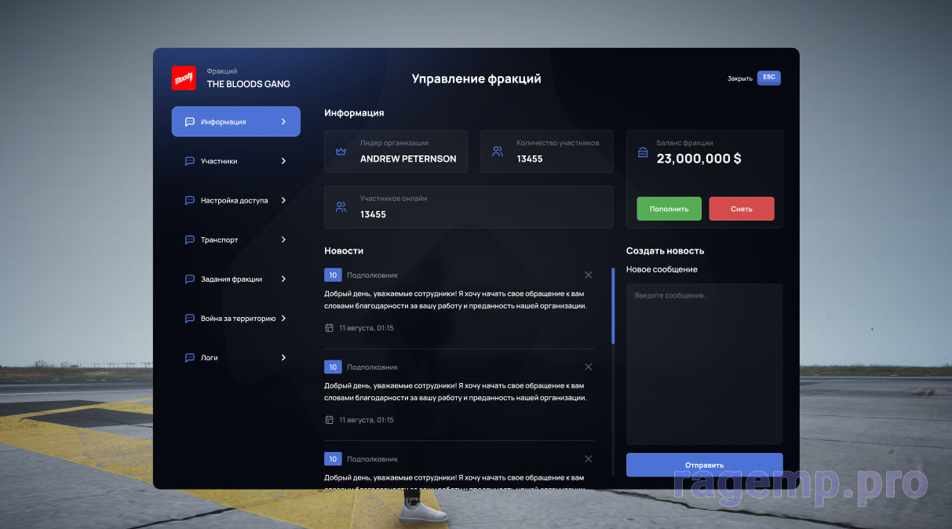This screenshot has width=952, height=529.
Task: Expand the Задания фракции chevron arrow
Action: coord(283,279)
